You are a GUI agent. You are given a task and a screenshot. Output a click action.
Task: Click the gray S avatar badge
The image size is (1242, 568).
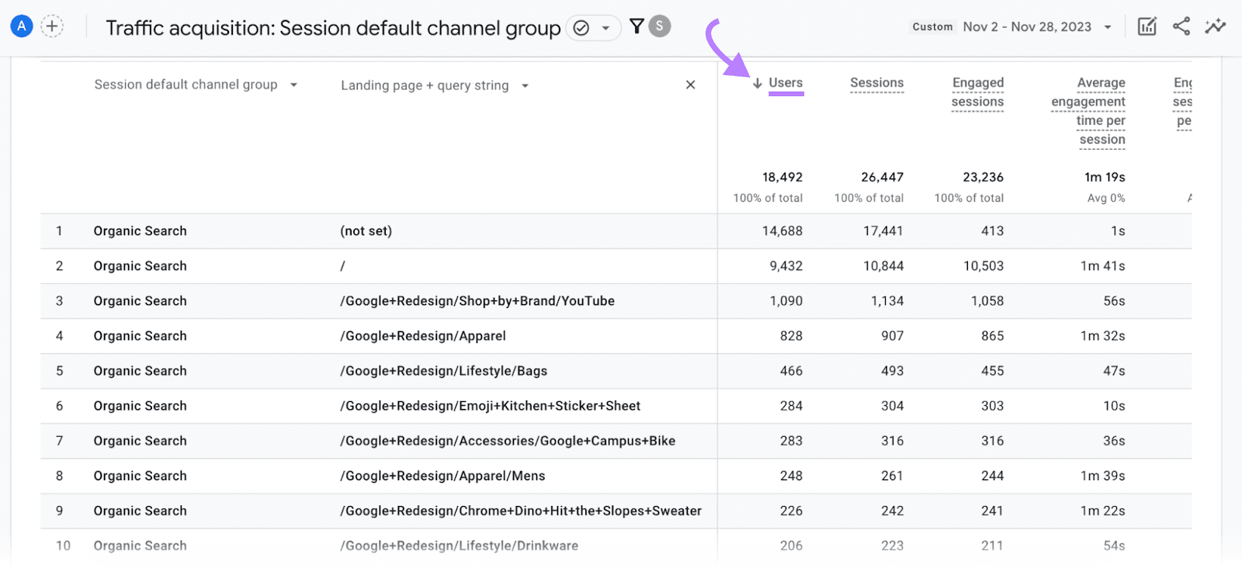pos(659,26)
